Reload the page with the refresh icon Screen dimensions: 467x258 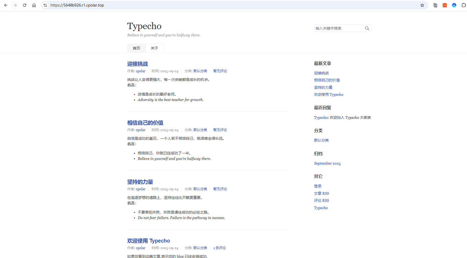click(x=25, y=5)
